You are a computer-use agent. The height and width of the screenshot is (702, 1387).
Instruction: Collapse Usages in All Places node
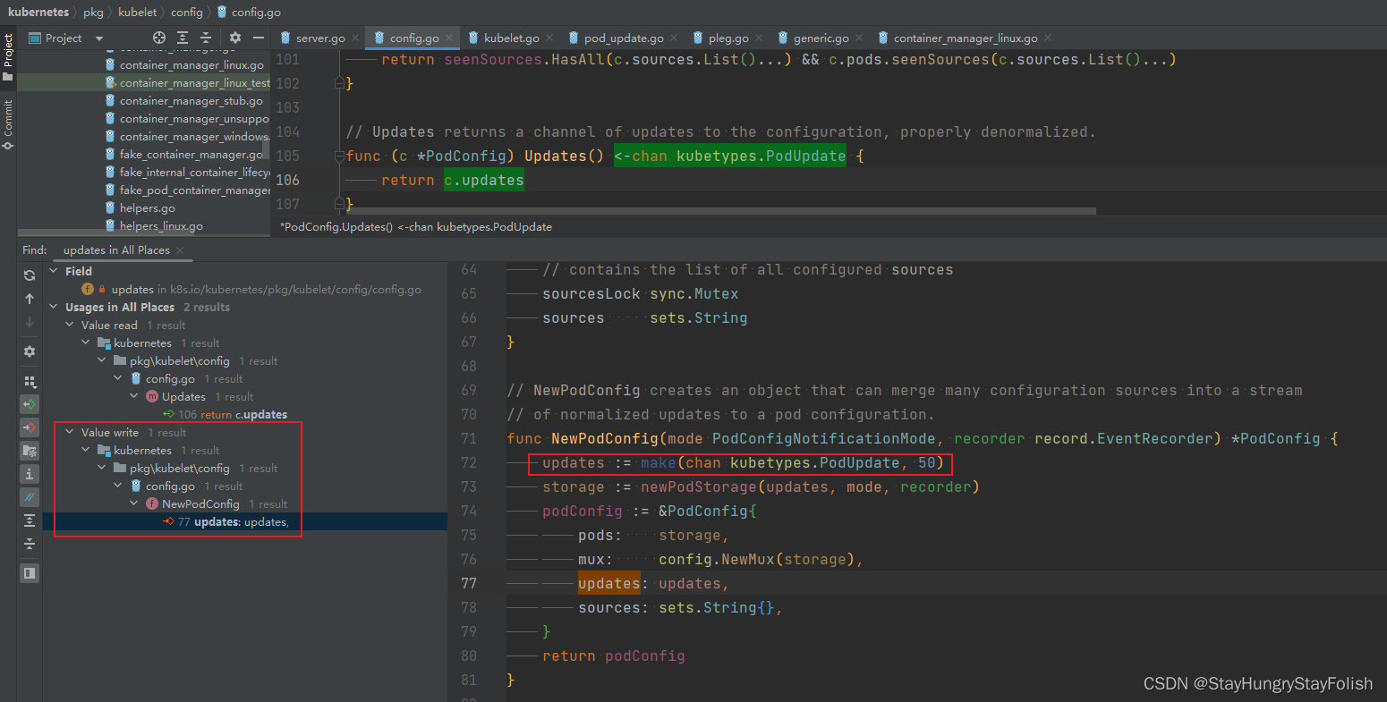point(54,307)
